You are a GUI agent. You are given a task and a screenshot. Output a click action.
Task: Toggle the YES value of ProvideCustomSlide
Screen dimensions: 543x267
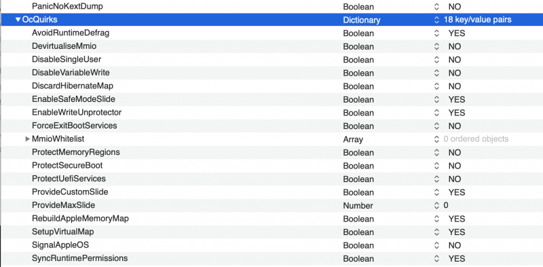coord(456,192)
